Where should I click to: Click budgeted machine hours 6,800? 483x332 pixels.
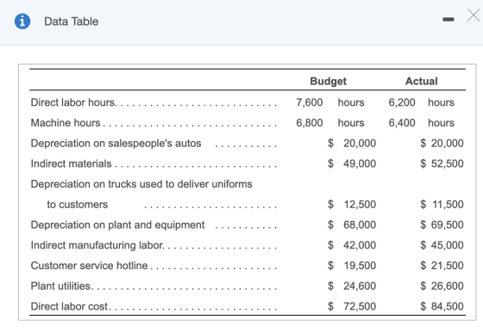click(x=310, y=123)
